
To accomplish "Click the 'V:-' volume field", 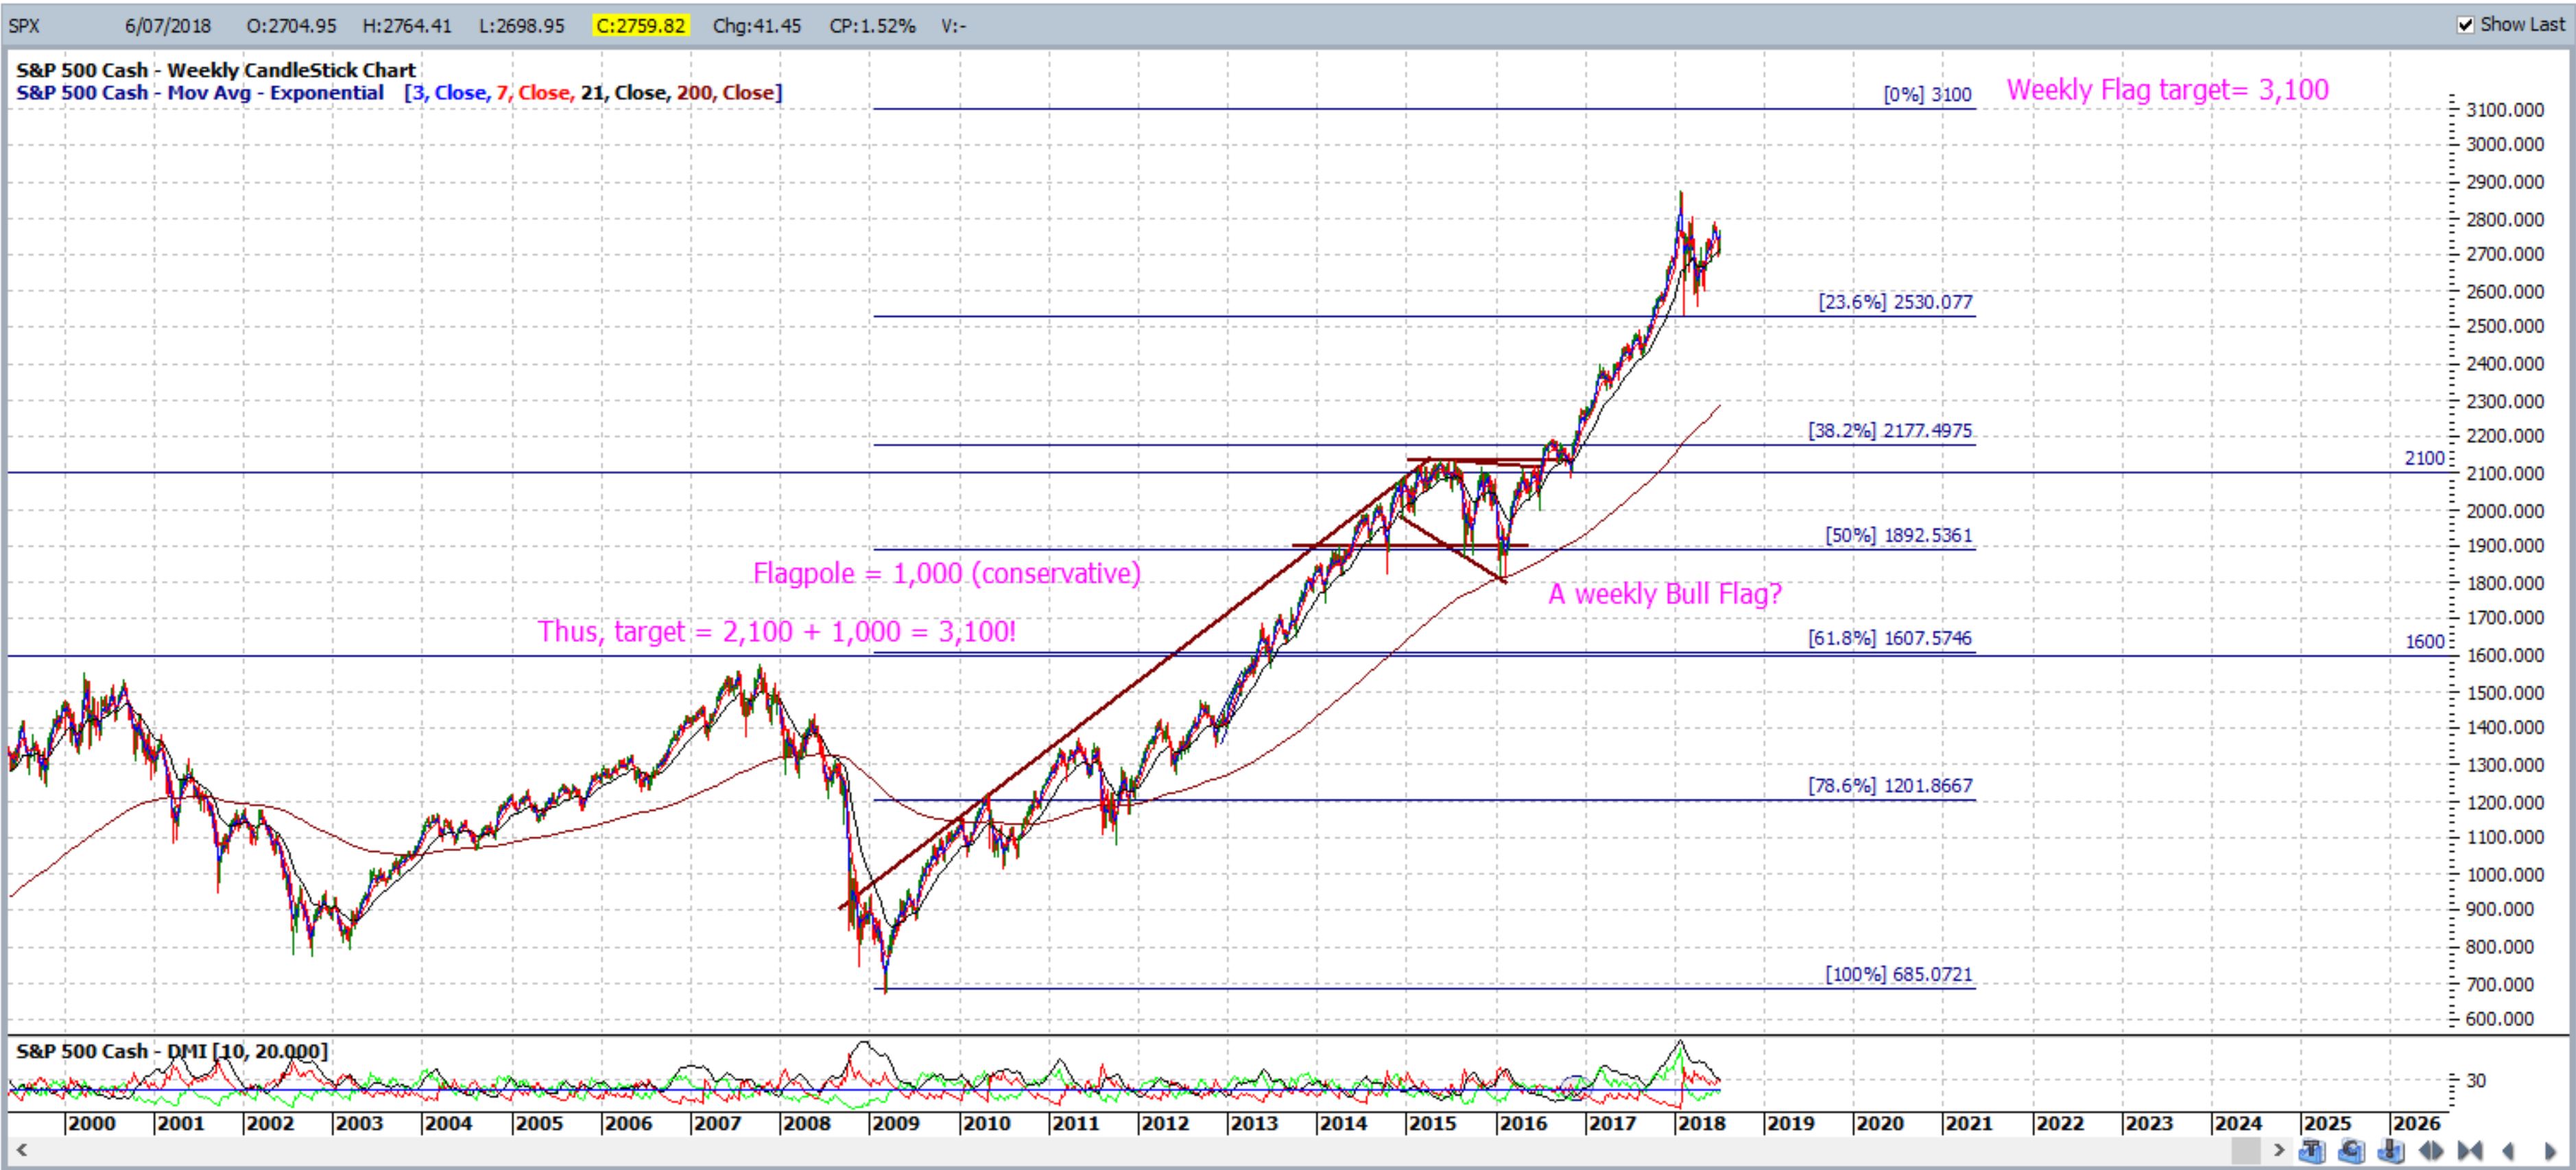I will [953, 26].
